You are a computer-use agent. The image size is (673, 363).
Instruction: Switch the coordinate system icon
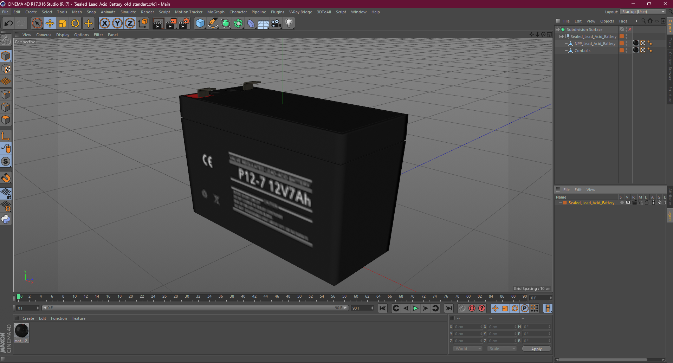(143, 24)
